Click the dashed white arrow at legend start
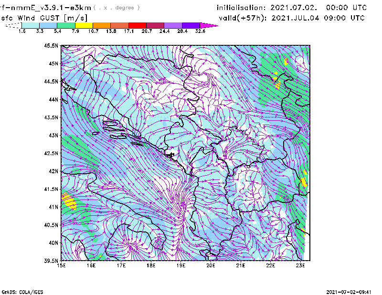 (x=13, y=25)
